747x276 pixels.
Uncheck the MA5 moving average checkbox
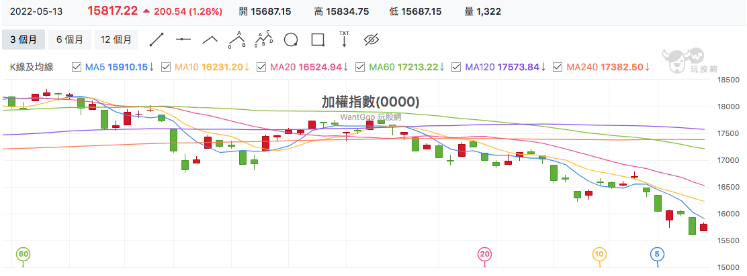click(76, 67)
